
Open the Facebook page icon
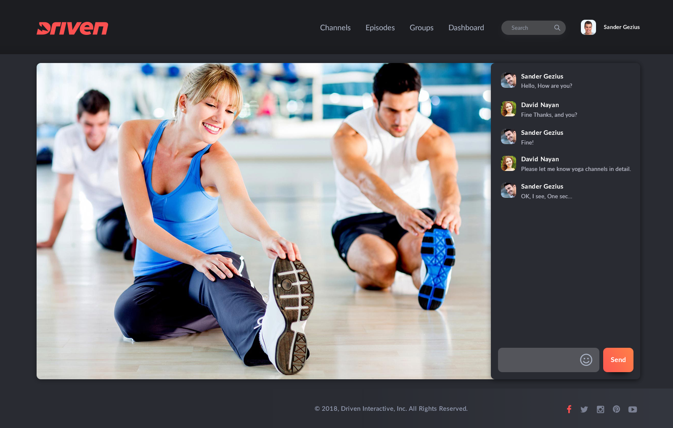(569, 409)
